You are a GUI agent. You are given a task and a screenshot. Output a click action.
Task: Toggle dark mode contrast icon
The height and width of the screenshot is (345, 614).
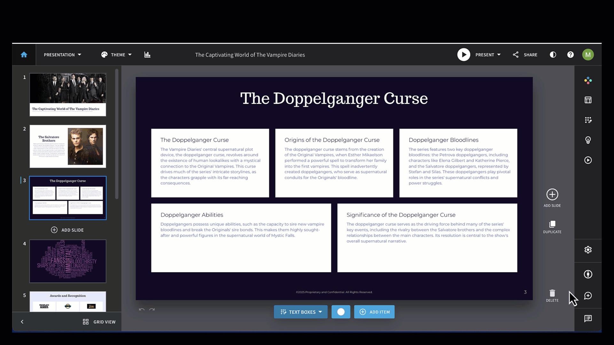tap(553, 55)
